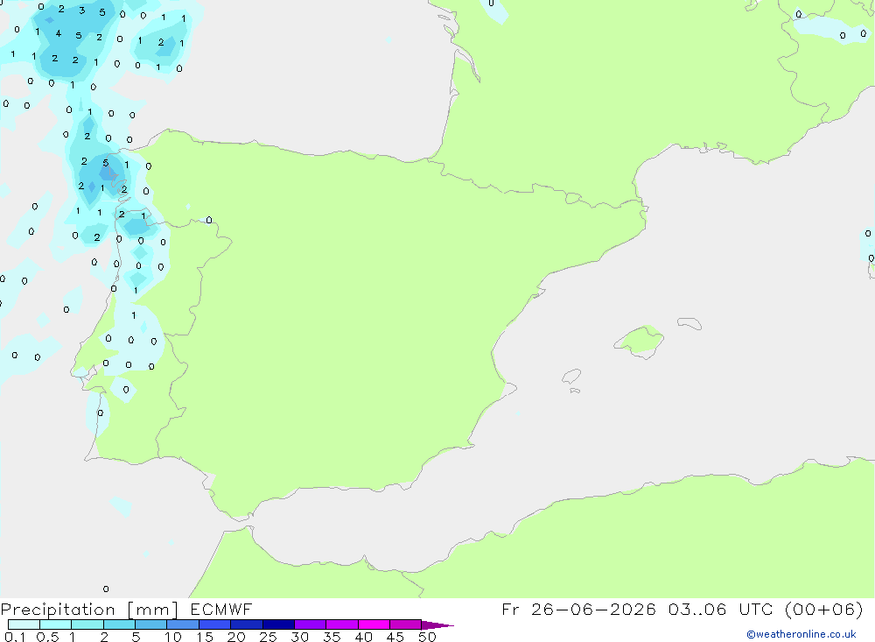The height and width of the screenshot is (642, 875).
Task: Click the 0.1–0.5 mm palest cyan legend swatch
Action: [x=24, y=624]
